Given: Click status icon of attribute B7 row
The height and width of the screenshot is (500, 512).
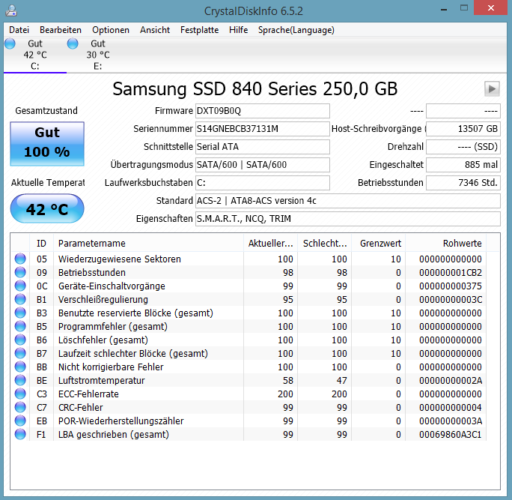Looking at the screenshot, I should pos(20,354).
